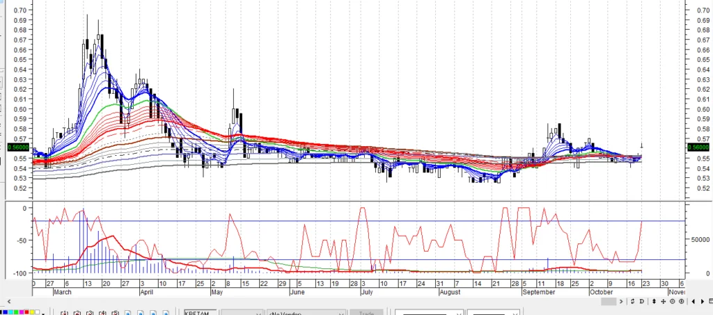The width and height of the screenshot is (713, 315).
Task: Click the vertical stretch arrows icon
Action: [654, 301]
